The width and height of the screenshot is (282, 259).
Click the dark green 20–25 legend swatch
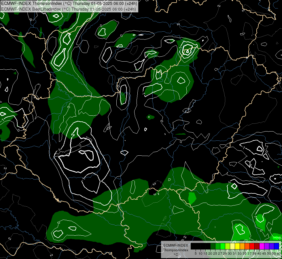pos(213,246)
